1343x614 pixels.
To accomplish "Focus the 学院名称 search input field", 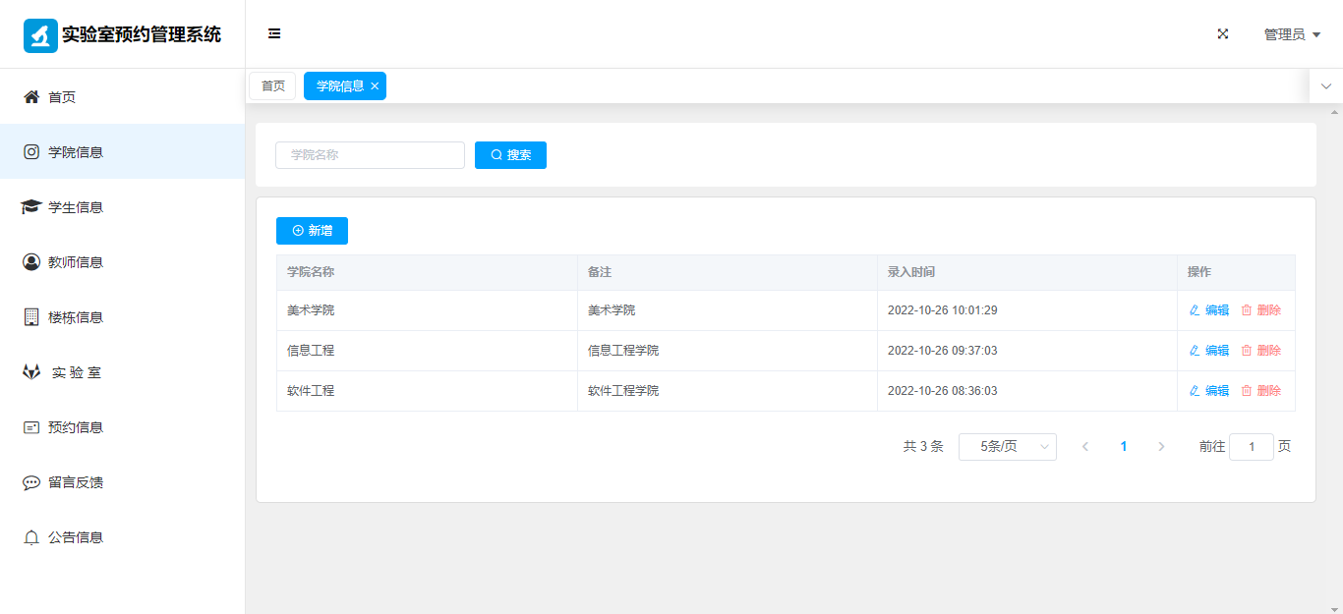I will pyautogui.click(x=370, y=155).
